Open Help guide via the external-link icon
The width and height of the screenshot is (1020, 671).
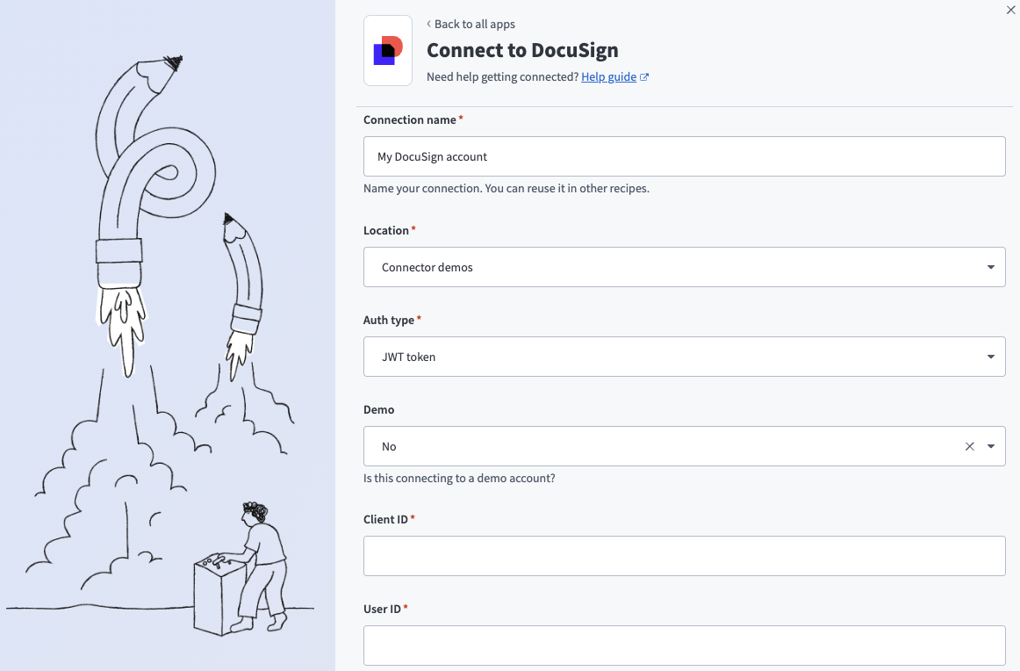tap(644, 76)
